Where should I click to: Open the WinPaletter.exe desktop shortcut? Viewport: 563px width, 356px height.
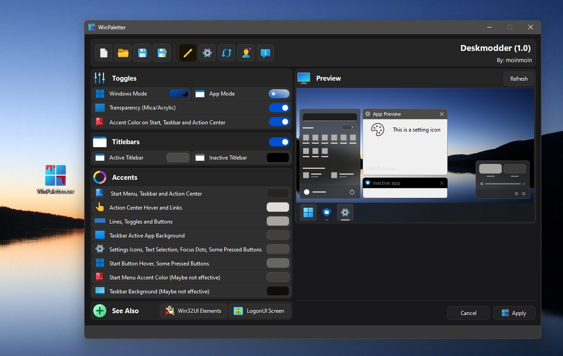[55, 179]
